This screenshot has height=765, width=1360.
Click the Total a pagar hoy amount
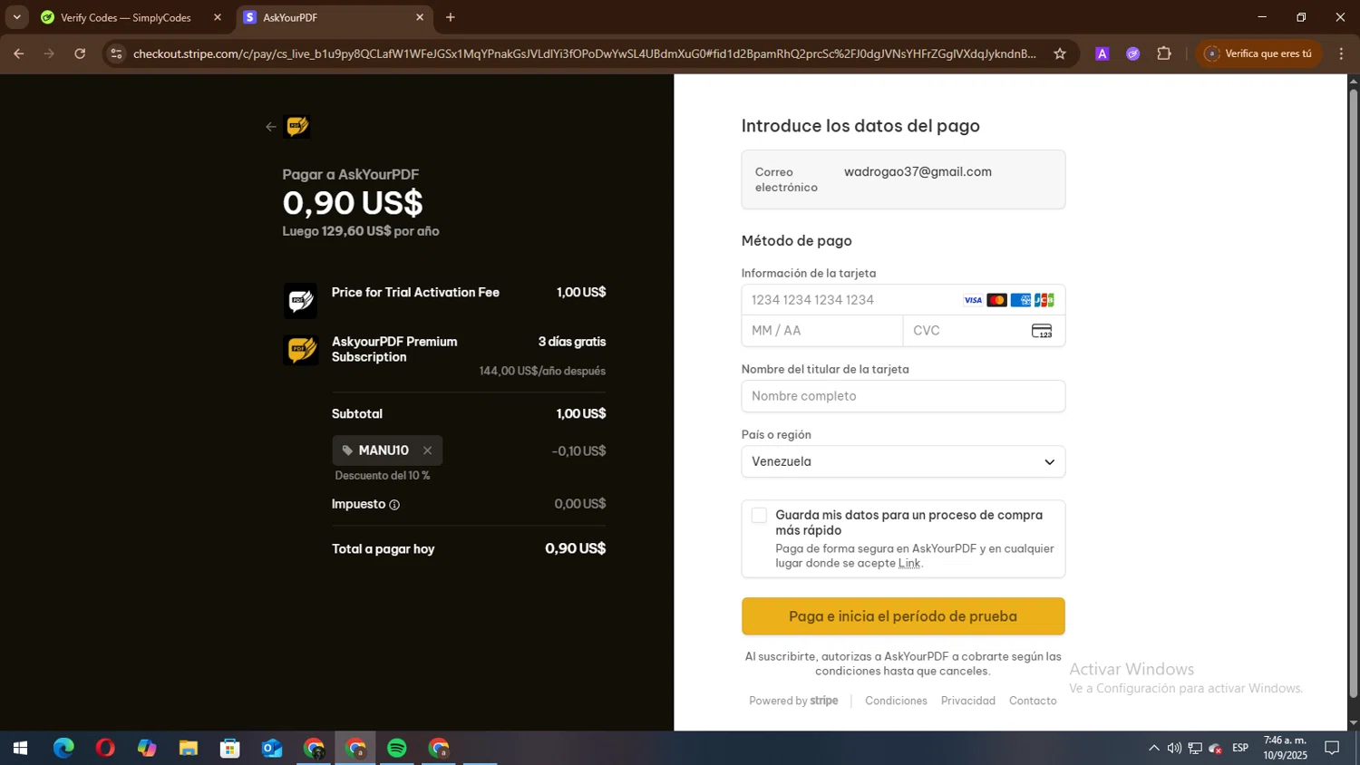click(575, 548)
